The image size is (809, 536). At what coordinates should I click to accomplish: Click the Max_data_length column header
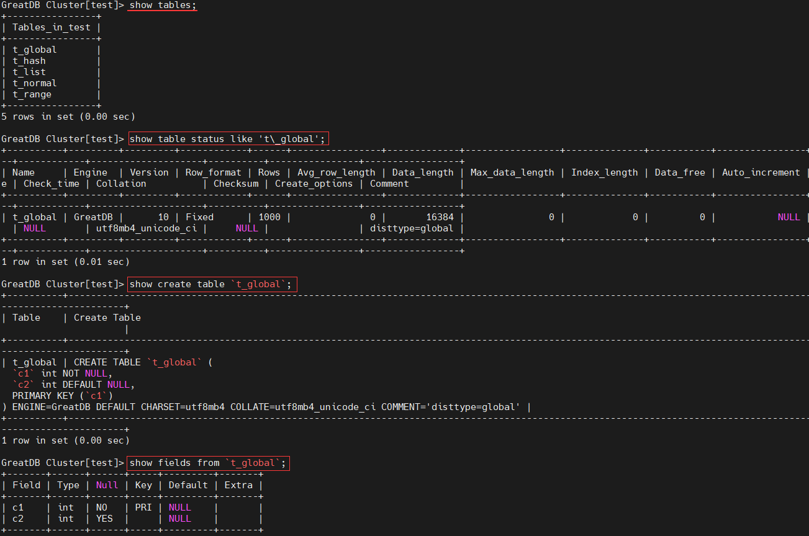click(512, 172)
